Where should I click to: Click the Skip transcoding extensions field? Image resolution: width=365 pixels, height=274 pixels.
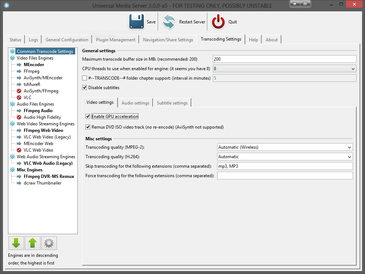(x=285, y=166)
